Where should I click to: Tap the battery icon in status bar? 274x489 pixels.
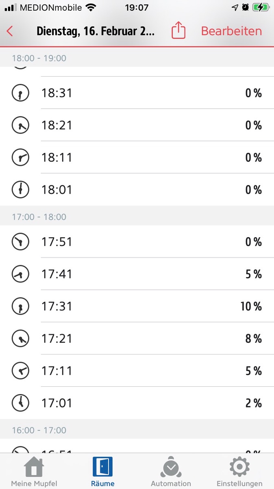coord(261,7)
